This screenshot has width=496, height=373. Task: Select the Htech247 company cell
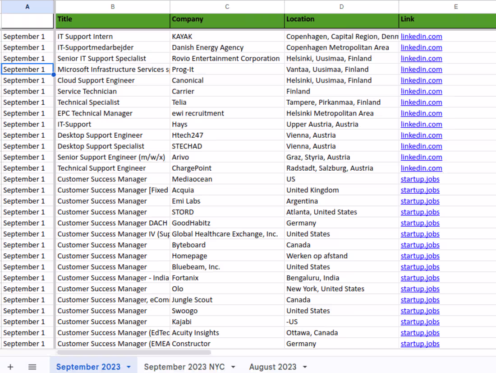coord(227,135)
